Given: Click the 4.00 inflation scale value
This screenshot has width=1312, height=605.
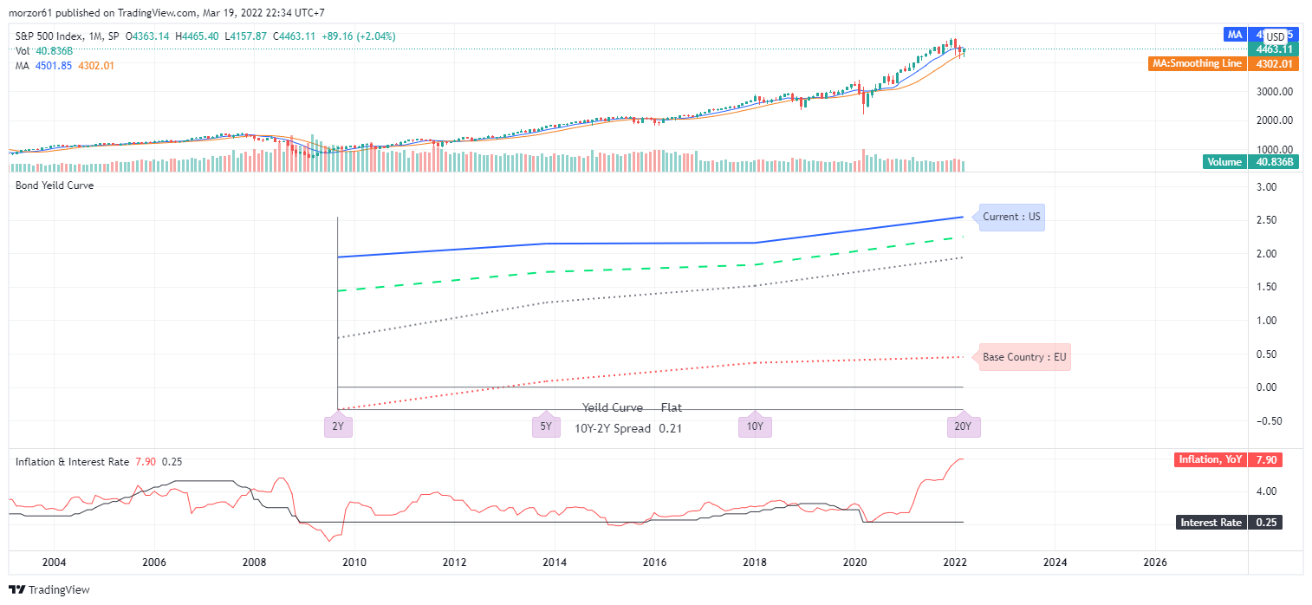Looking at the screenshot, I should click(1266, 491).
